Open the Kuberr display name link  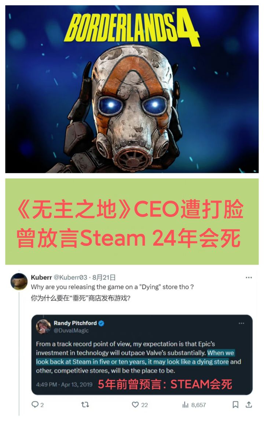click(x=41, y=277)
